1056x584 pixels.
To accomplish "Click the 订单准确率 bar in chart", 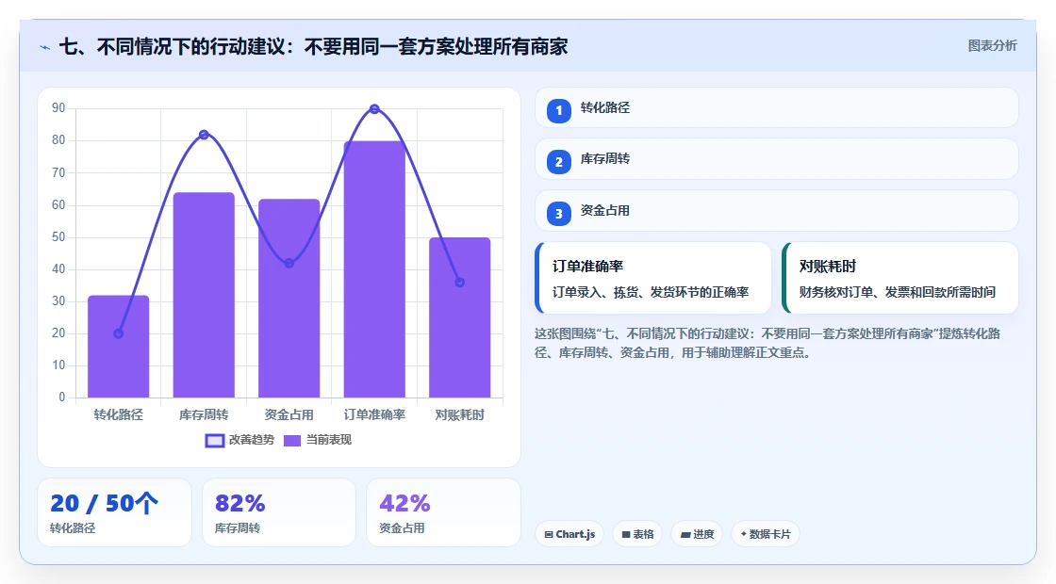I will (x=374, y=269).
